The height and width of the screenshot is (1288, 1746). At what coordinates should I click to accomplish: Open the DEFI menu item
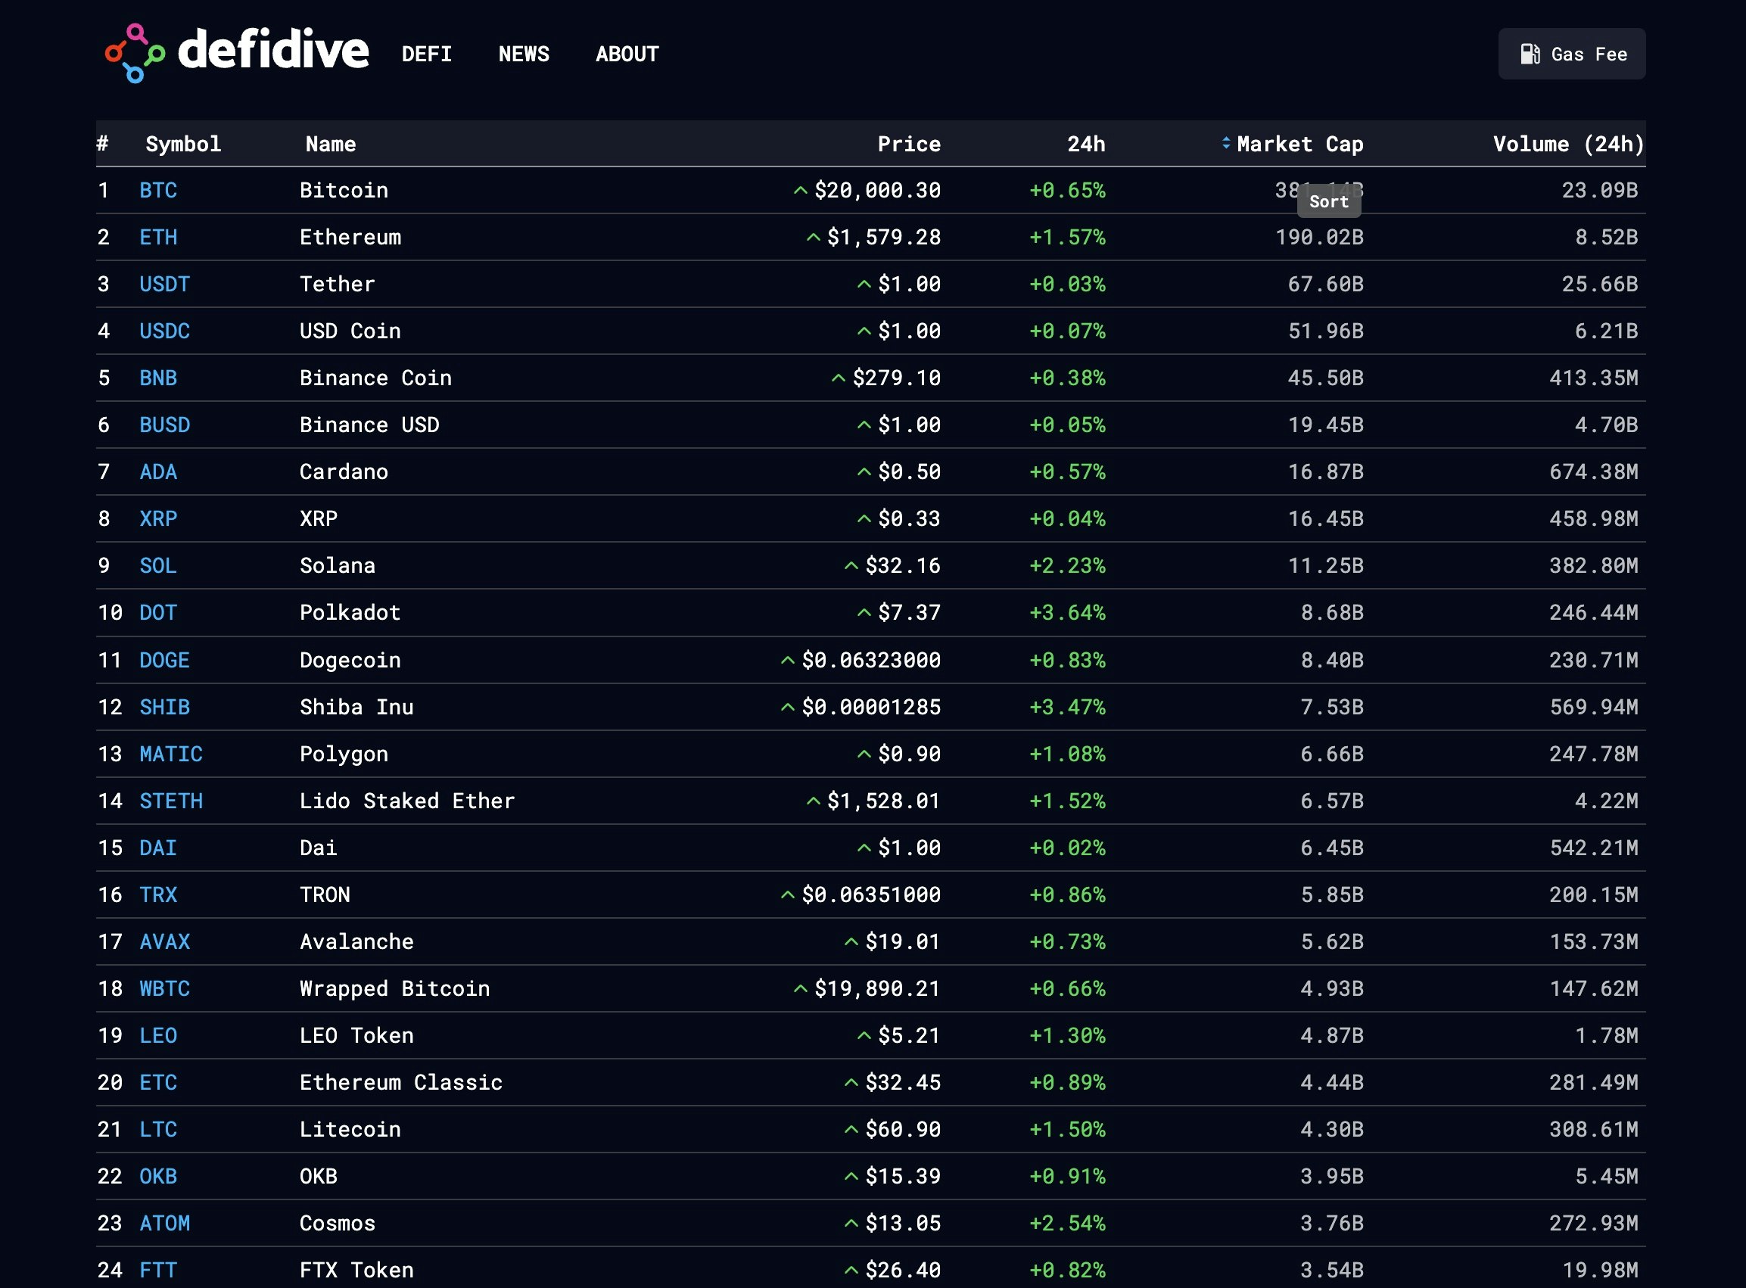coord(427,54)
